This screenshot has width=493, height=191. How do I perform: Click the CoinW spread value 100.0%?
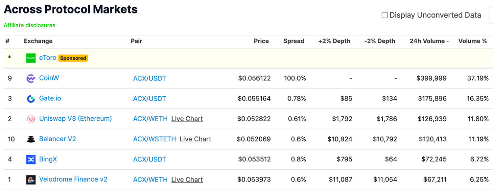295,78
